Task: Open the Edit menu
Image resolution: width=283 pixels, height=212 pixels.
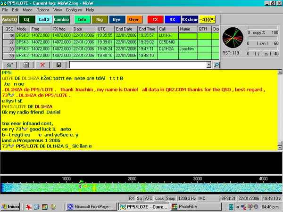Action: pos(16,10)
